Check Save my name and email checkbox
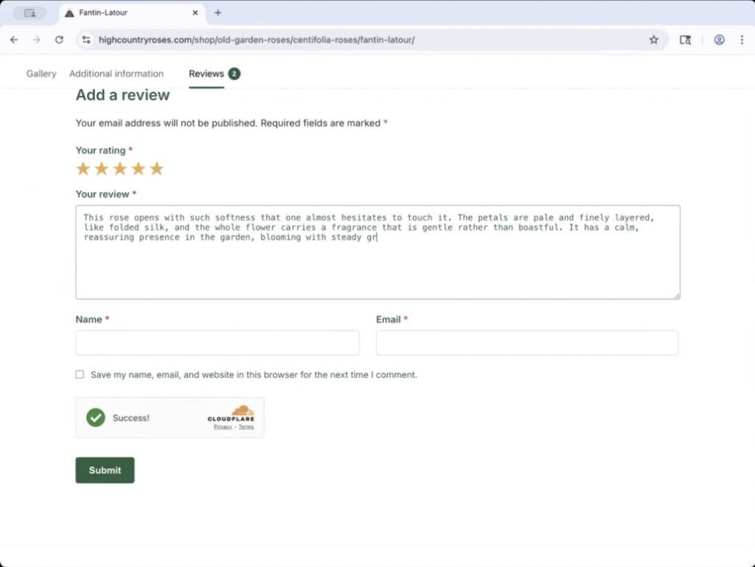The height and width of the screenshot is (567, 755). 80,375
